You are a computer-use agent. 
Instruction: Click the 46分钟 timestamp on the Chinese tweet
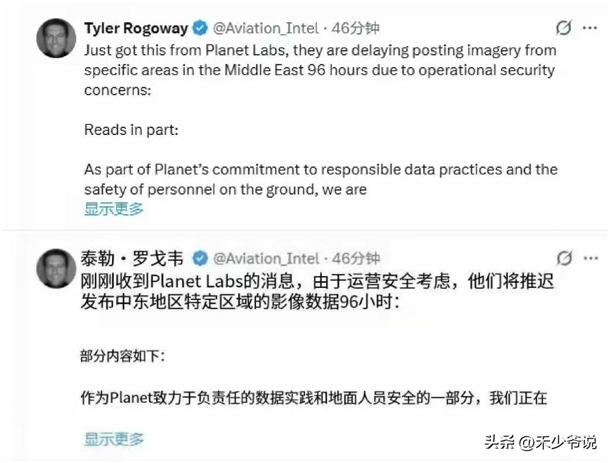pos(356,258)
